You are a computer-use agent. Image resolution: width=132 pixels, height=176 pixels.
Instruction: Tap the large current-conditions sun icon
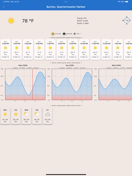point(11,21)
